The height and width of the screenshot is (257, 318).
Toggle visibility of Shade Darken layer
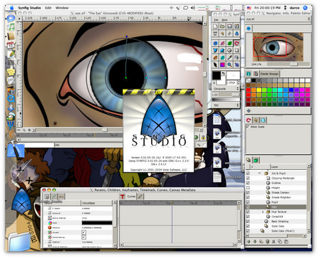point(248,192)
